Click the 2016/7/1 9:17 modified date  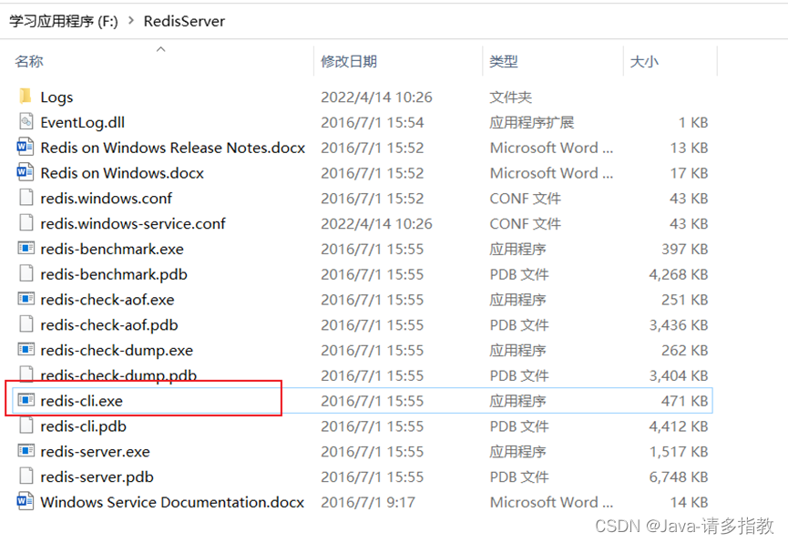368,502
